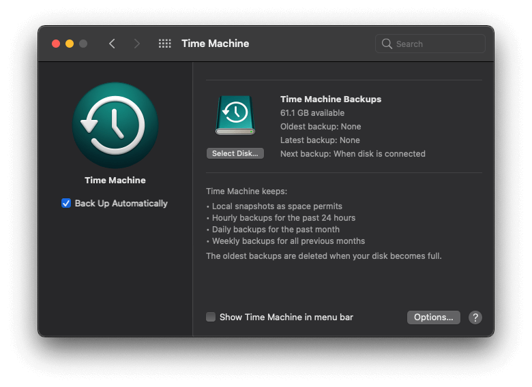
Task: Click Local snapshots as space permits
Action: pyautogui.click(x=277, y=206)
